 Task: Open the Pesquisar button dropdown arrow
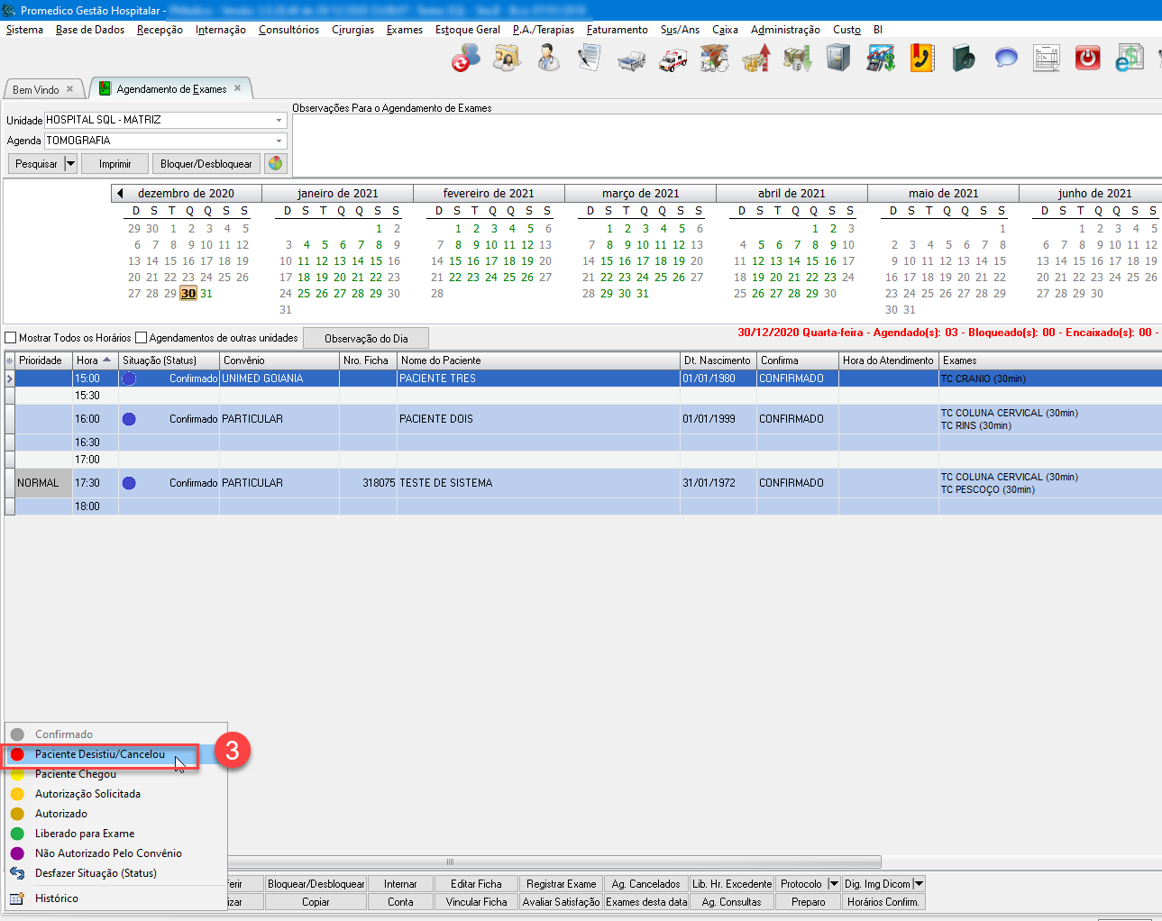click(70, 164)
